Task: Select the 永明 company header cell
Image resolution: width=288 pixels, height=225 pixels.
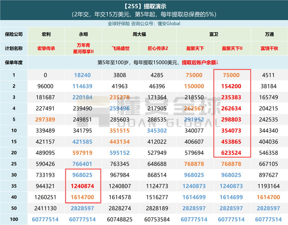Action: pos(83,34)
